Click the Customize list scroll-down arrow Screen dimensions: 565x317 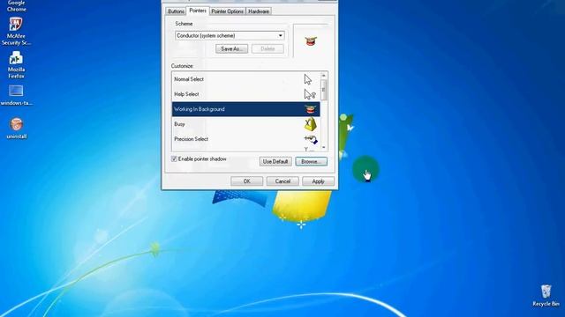click(324, 147)
